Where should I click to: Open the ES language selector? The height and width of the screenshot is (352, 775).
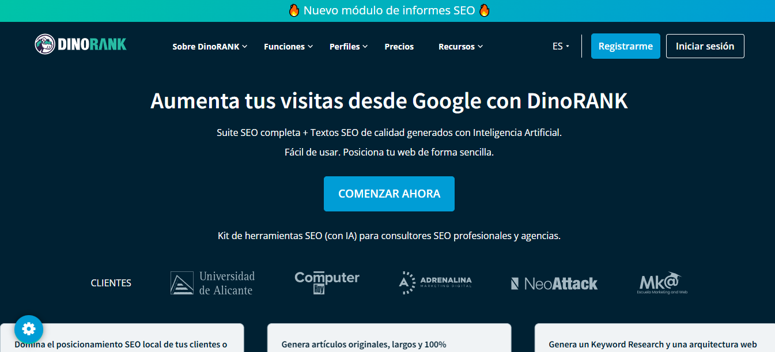point(560,46)
